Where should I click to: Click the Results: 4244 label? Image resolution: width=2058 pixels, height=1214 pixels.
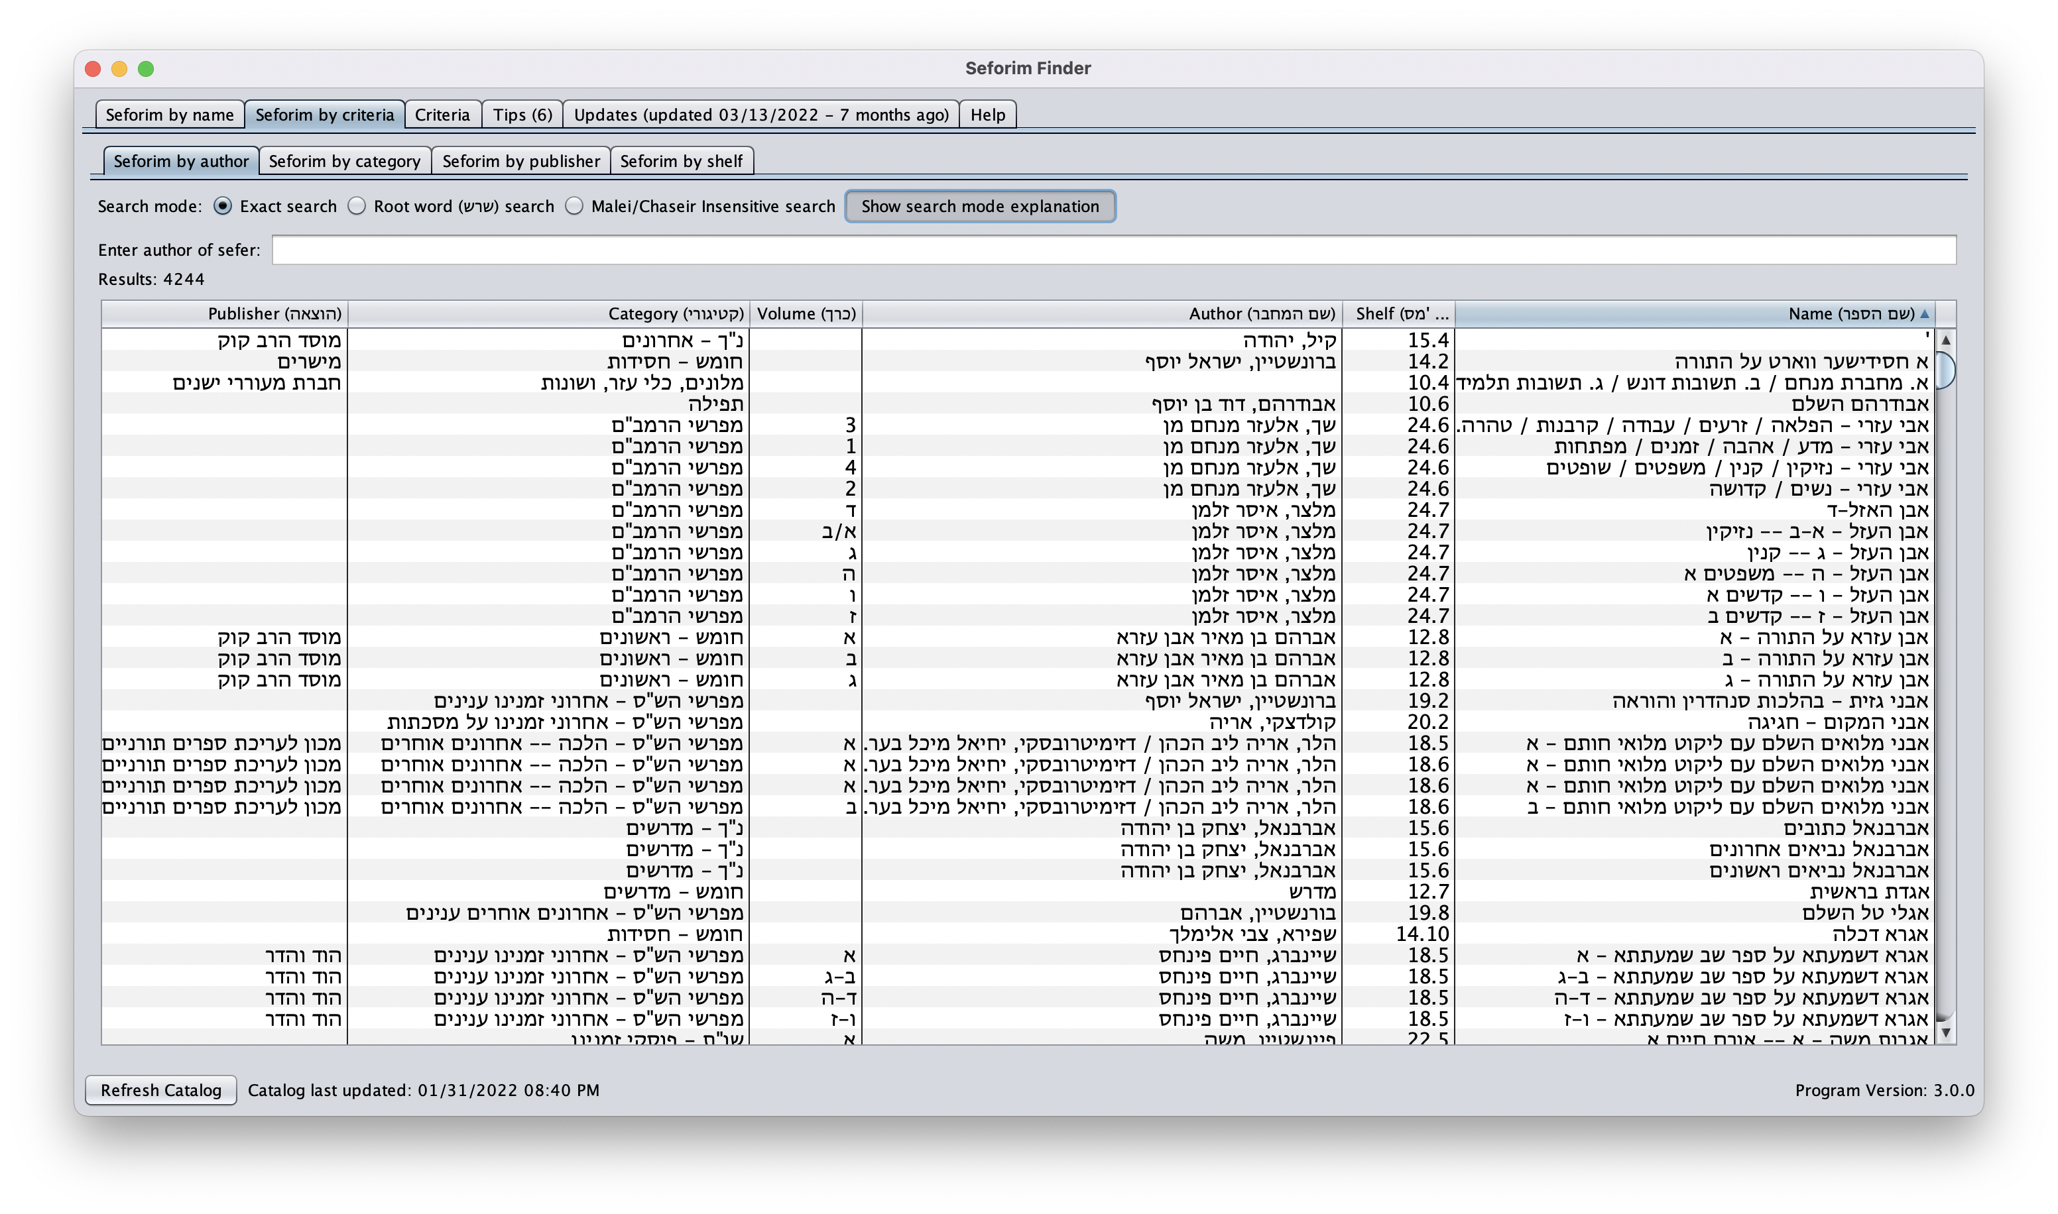(151, 280)
